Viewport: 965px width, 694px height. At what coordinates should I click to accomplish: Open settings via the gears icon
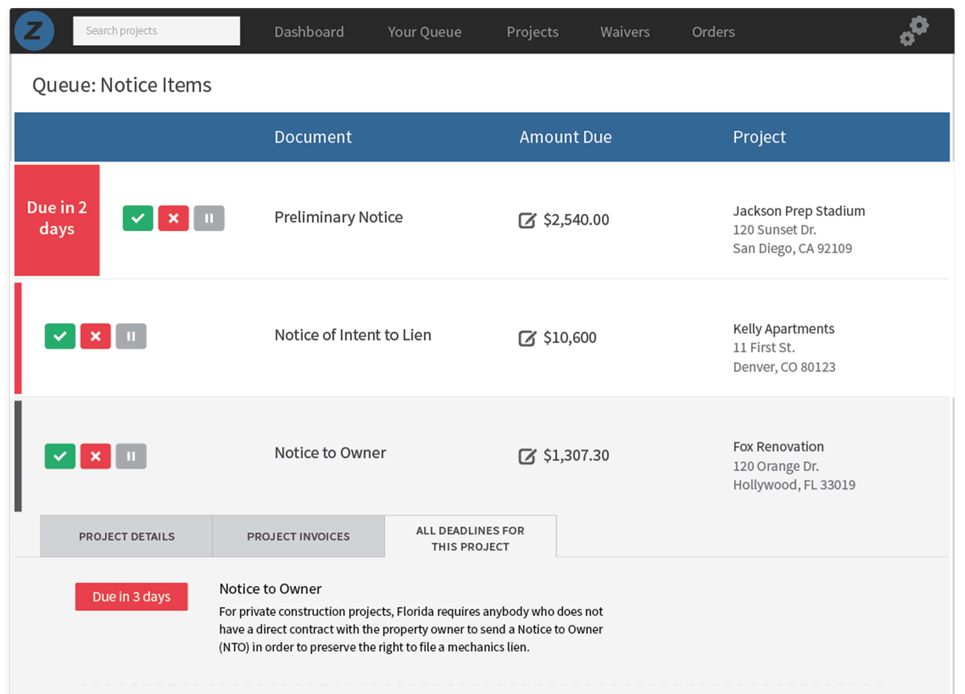(x=914, y=31)
